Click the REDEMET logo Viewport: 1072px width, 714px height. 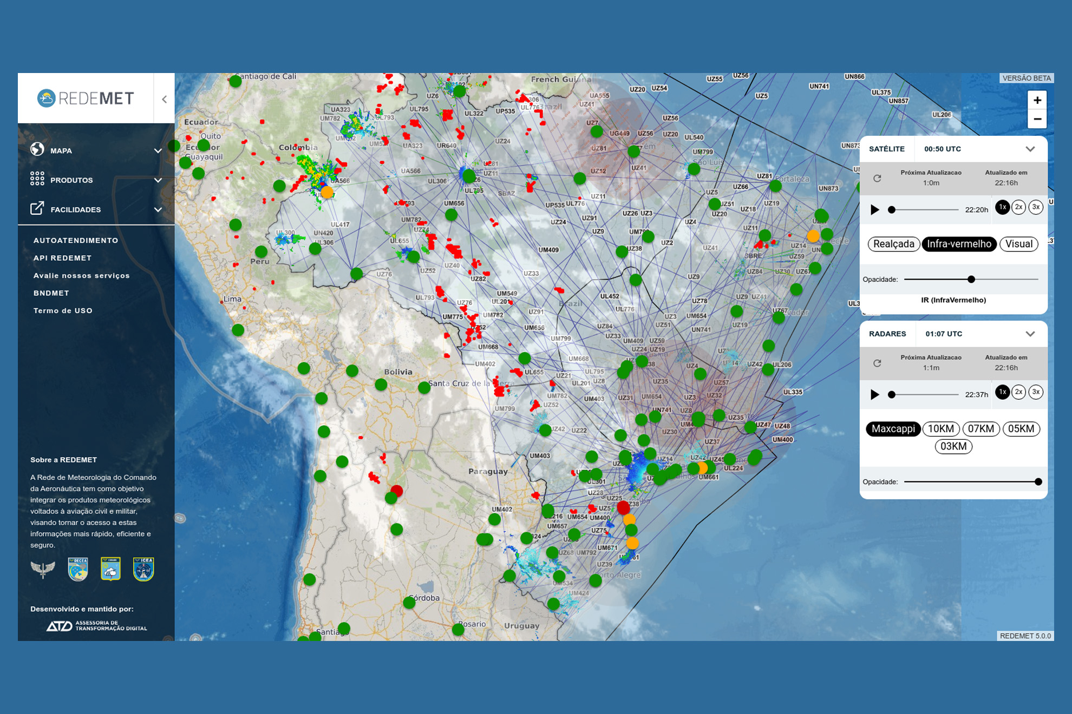coord(86,98)
